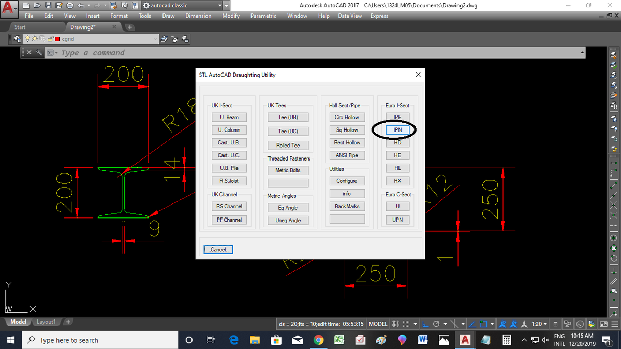Click the Save icon in quick access
The height and width of the screenshot is (349, 621).
coord(48,5)
